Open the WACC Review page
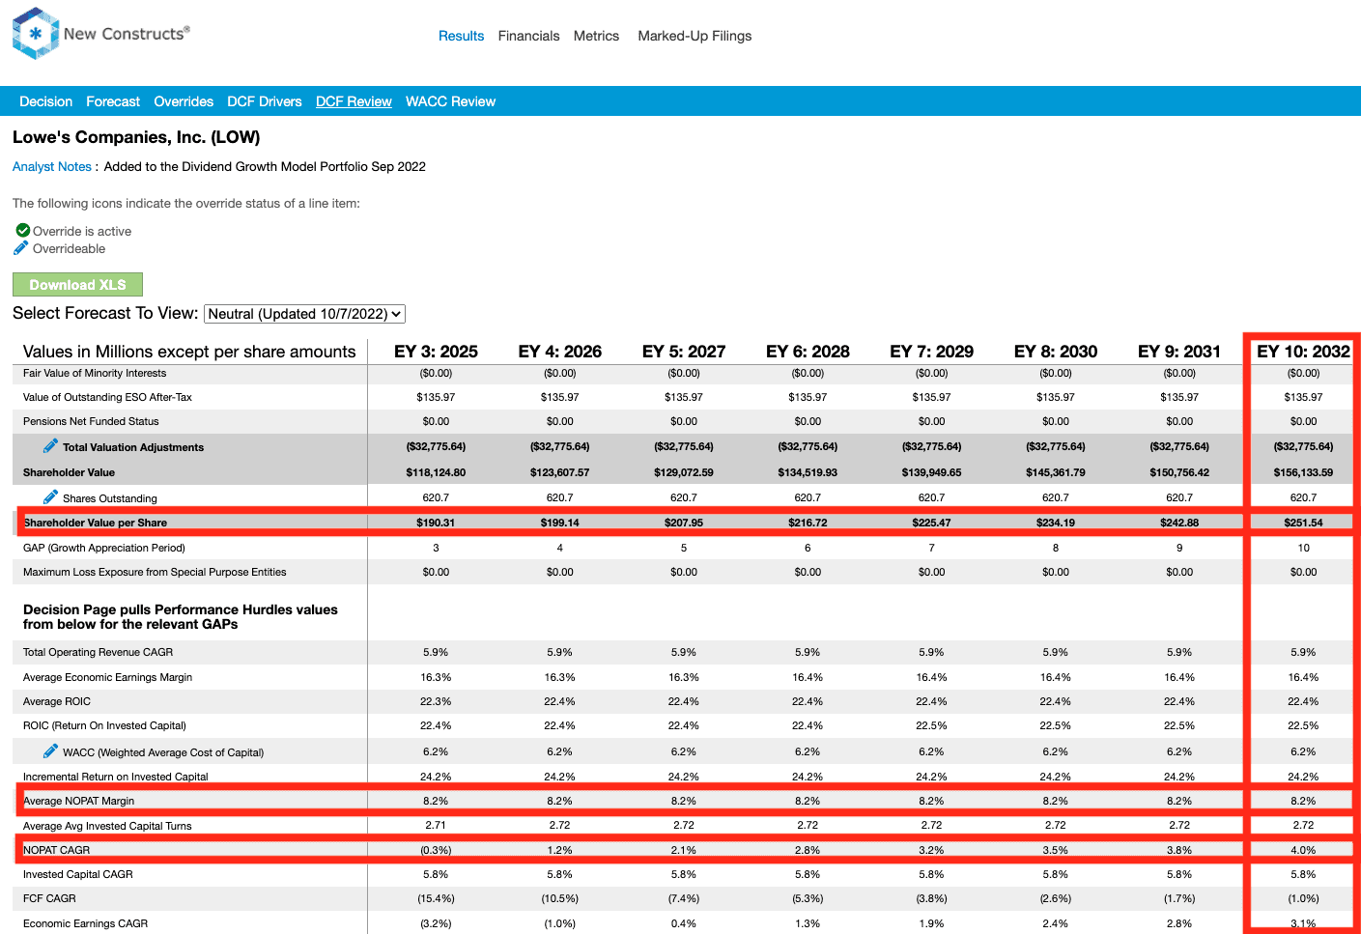This screenshot has width=1361, height=934. click(x=450, y=101)
